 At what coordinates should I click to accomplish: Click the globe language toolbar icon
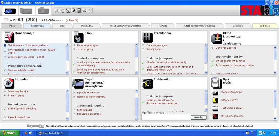[84, 10]
